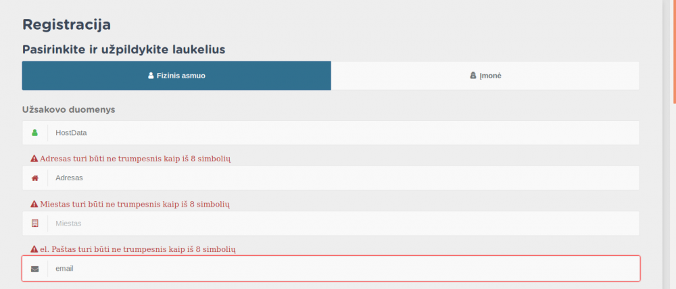Click the Miestas length error message
Image resolution: width=676 pixels, height=289 pixels.
click(x=135, y=204)
